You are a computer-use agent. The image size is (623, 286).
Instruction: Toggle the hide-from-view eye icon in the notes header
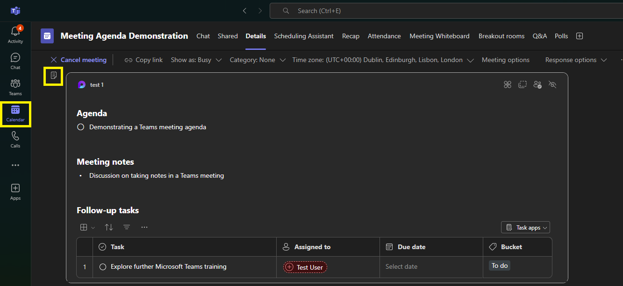pyautogui.click(x=552, y=84)
